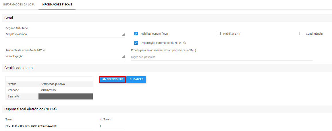Click the info icon beside Importação automática de NF-e
Viewport: 332px width, 131px height.
185,43
